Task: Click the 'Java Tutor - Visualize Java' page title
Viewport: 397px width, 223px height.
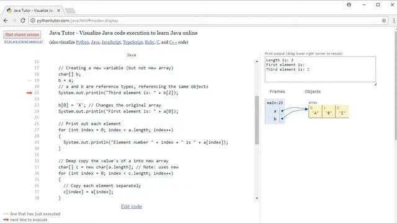Action: pyautogui.click(x=123, y=33)
